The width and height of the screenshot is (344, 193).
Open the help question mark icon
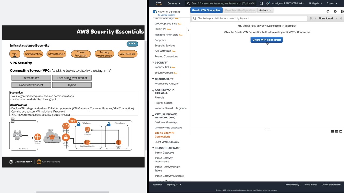coord(342,12)
